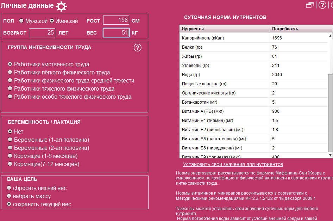Select "Кормящие (1-6 месяцев)"
Screen dimensions: 333x221
tap(10, 155)
